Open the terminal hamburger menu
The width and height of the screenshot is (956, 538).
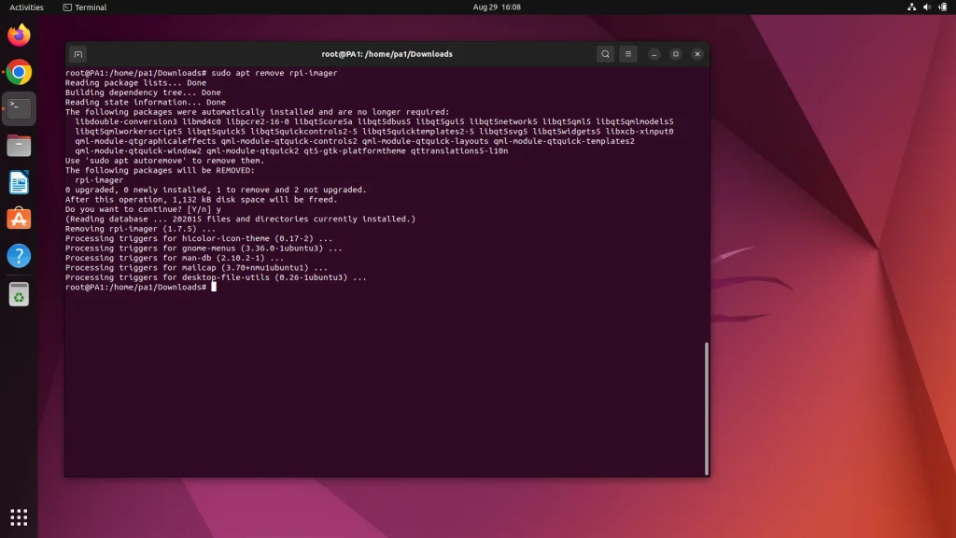628,54
